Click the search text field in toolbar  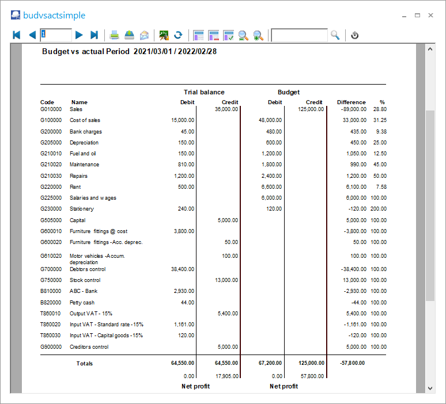tap(299, 35)
